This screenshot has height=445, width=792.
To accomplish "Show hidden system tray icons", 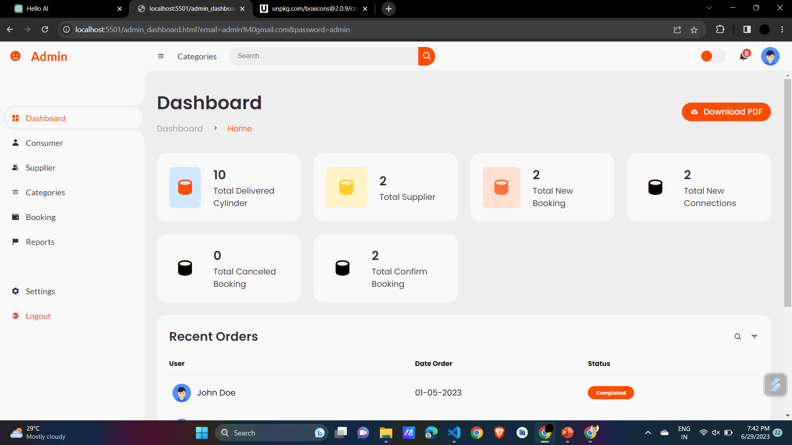I will pos(648,433).
